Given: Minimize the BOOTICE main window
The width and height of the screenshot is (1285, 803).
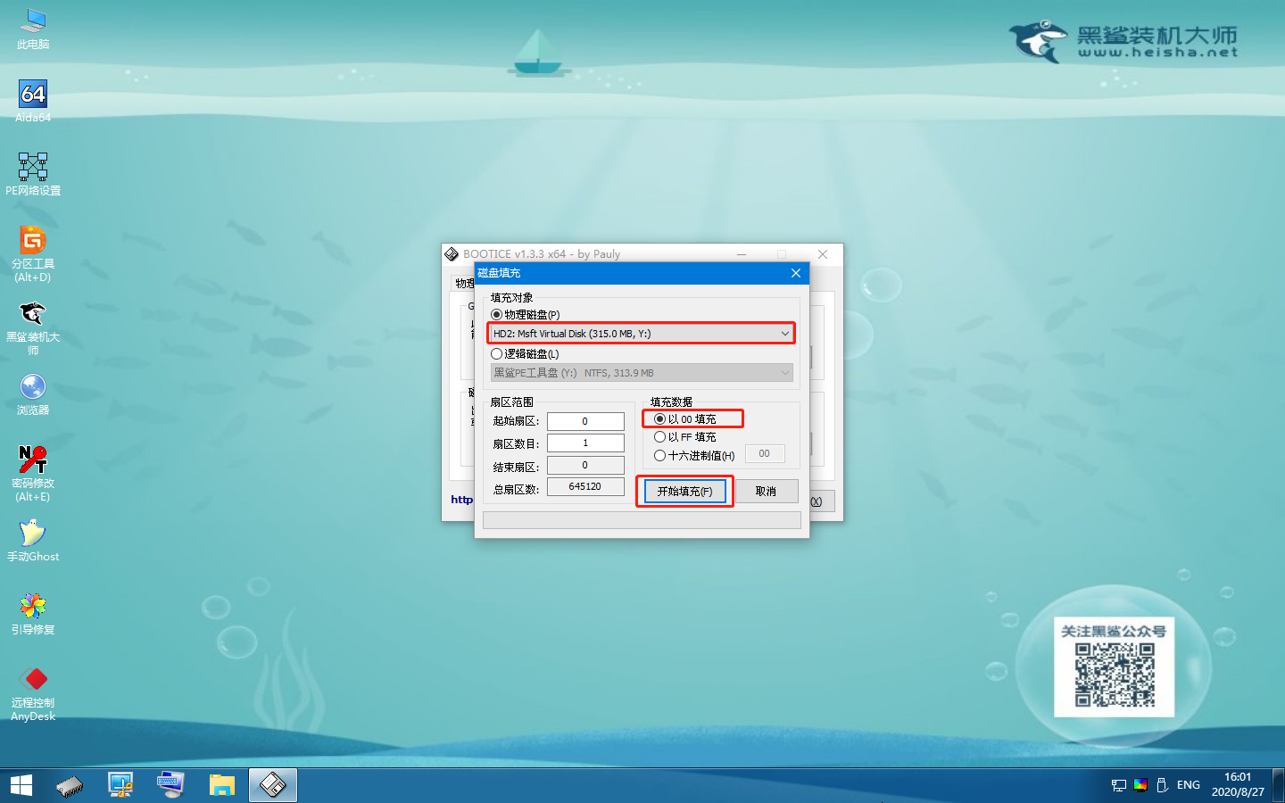Looking at the screenshot, I should 742,254.
